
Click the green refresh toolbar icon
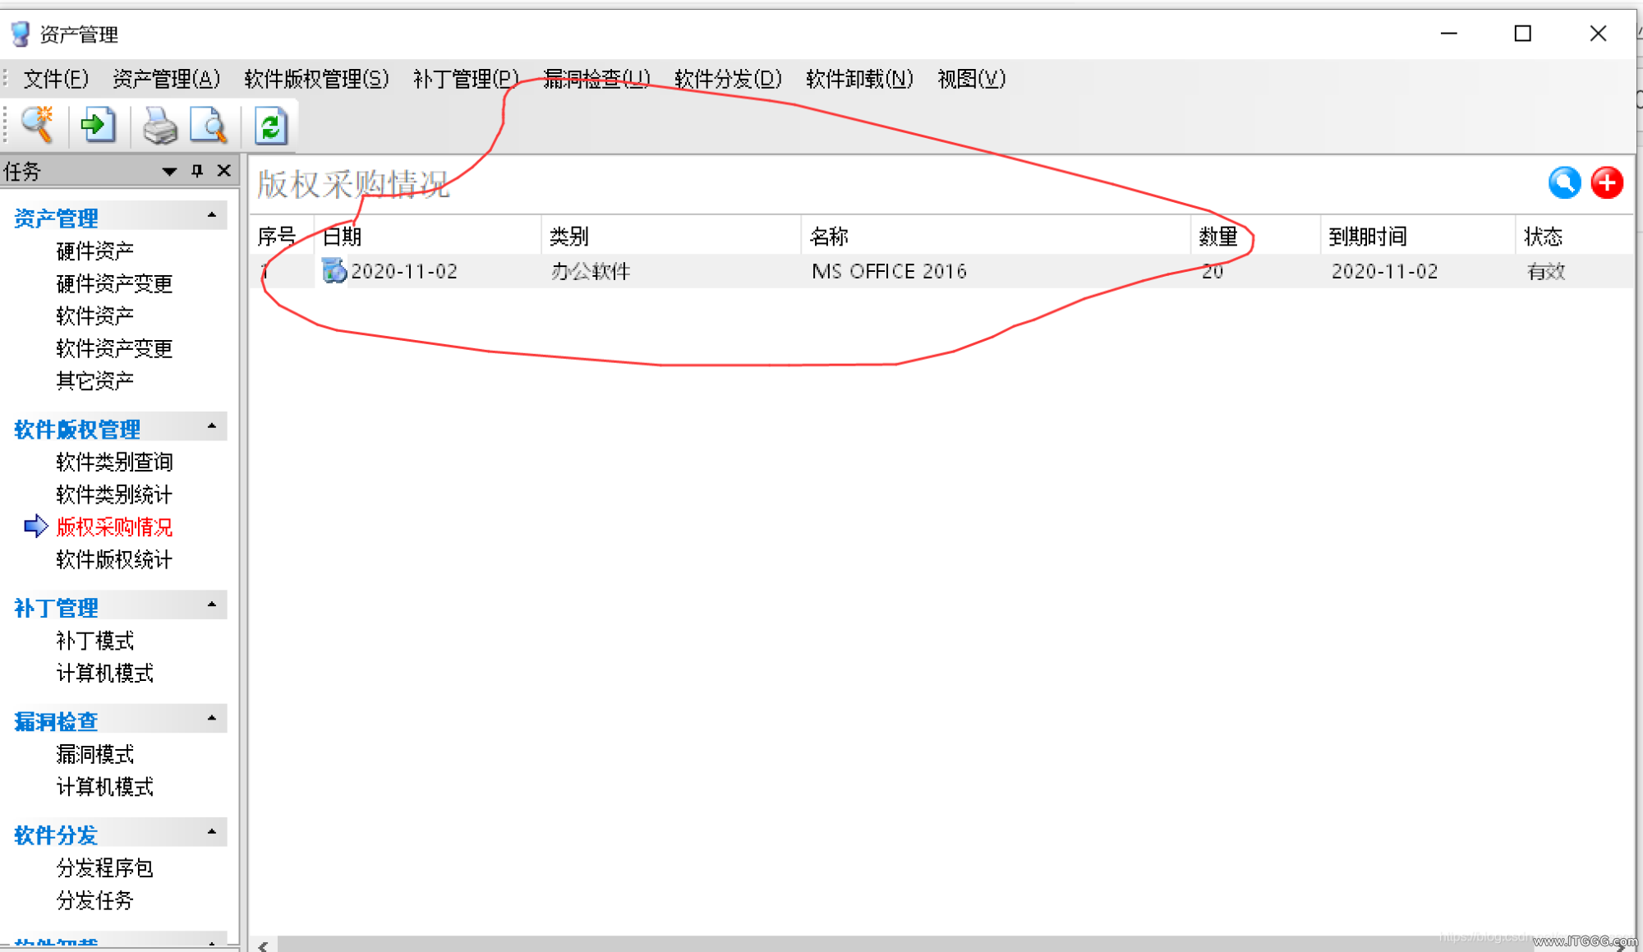pos(270,126)
